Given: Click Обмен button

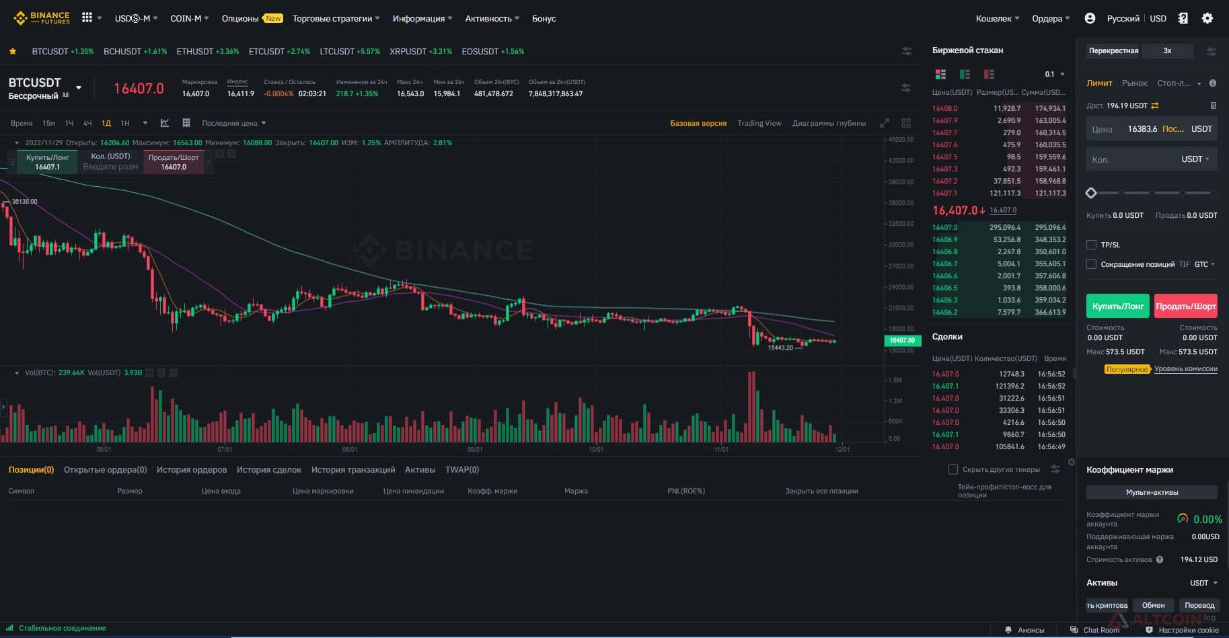Looking at the screenshot, I should tap(1153, 605).
